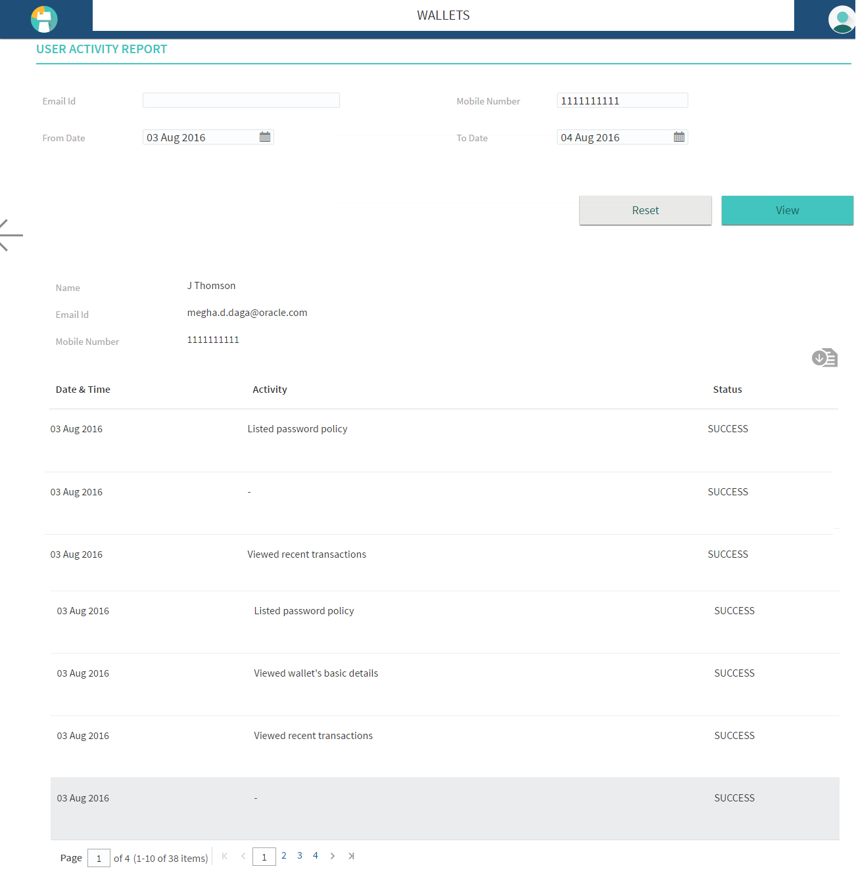Click the previous page arrow

(243, 856)
